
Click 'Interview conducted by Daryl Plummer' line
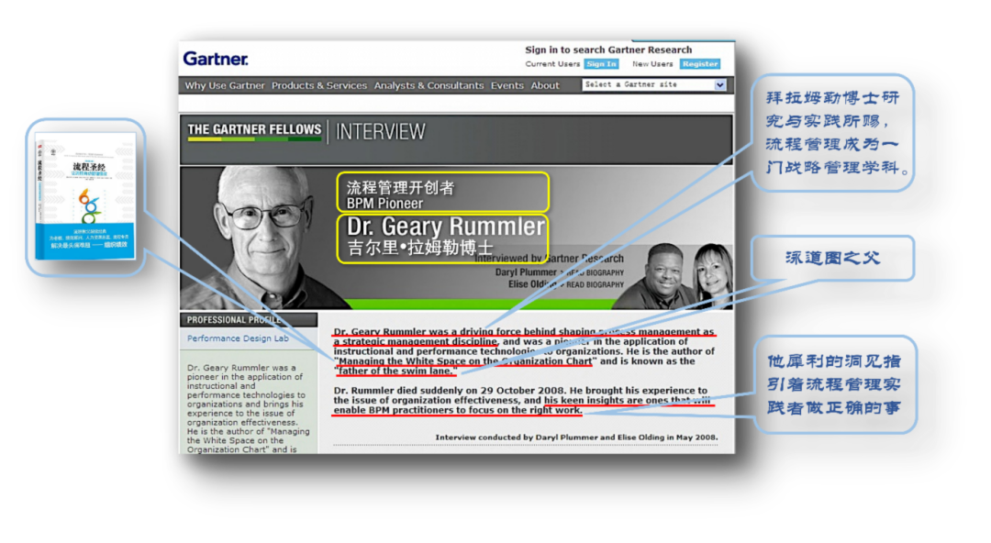(x=576, y=437)
